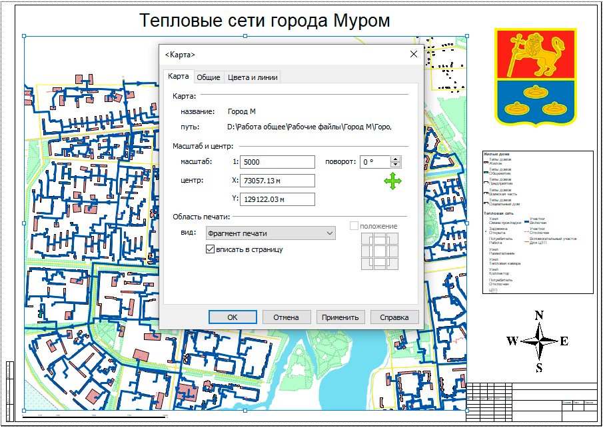Close the Карта dialog with X
The height and width of the screenshot is (428, 603).
point(413,55)
